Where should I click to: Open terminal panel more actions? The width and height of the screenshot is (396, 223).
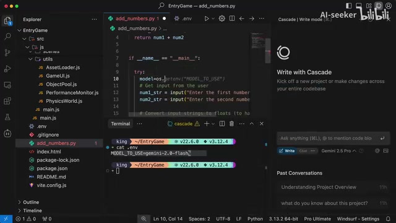(x=242, y=124)
